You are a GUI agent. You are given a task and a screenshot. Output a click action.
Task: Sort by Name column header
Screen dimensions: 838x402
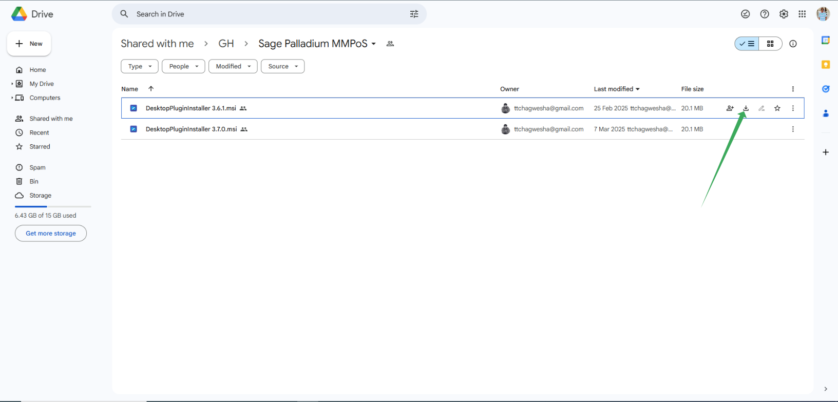pyautogui.click(x=129, y=89)
